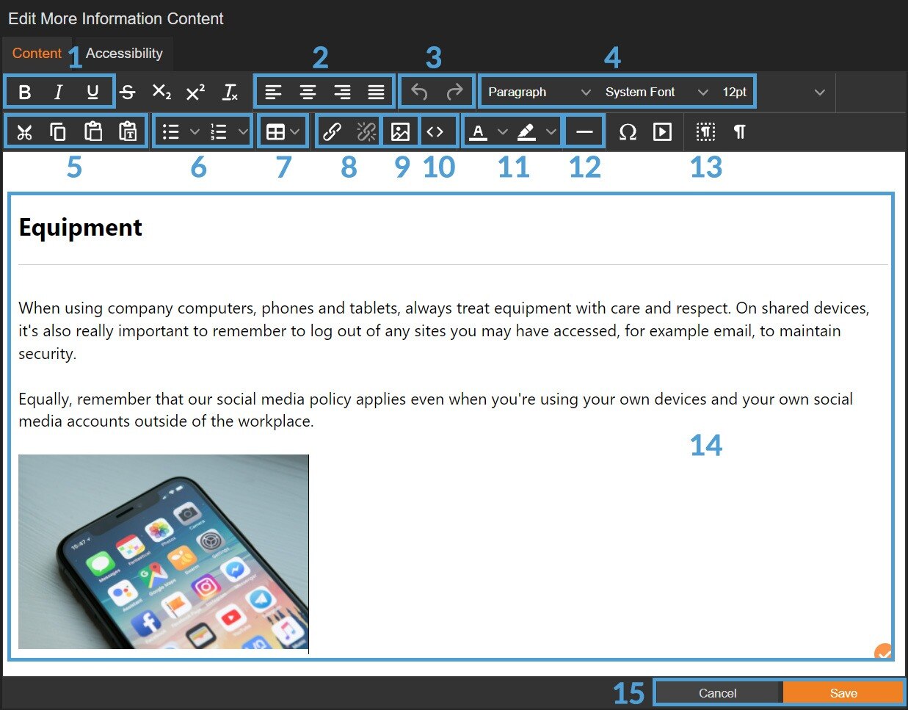The width and height of the screenshot is (908, 710).
Task: Select the Content tab
Action: [x=37, y=54]
